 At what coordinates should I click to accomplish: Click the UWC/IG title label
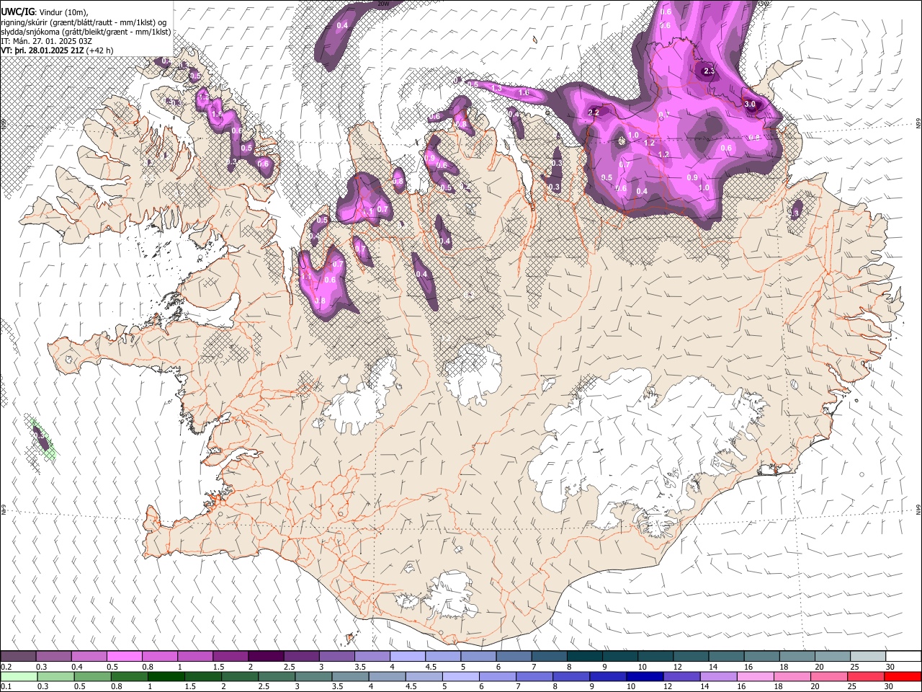point(17,12)
